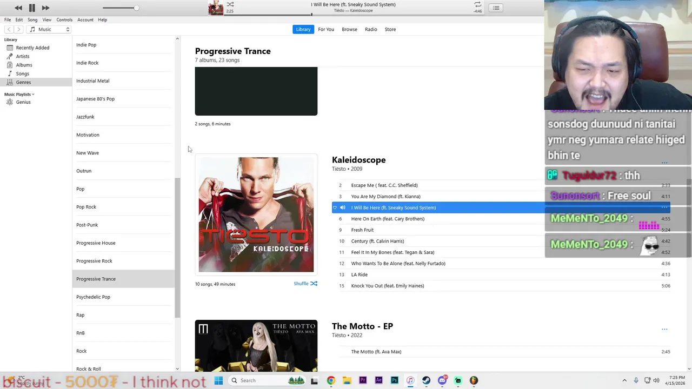Viewport: 692px width, 389px height.
Task: Go back with the navigation arrow
Action: (x=9, y=29)
